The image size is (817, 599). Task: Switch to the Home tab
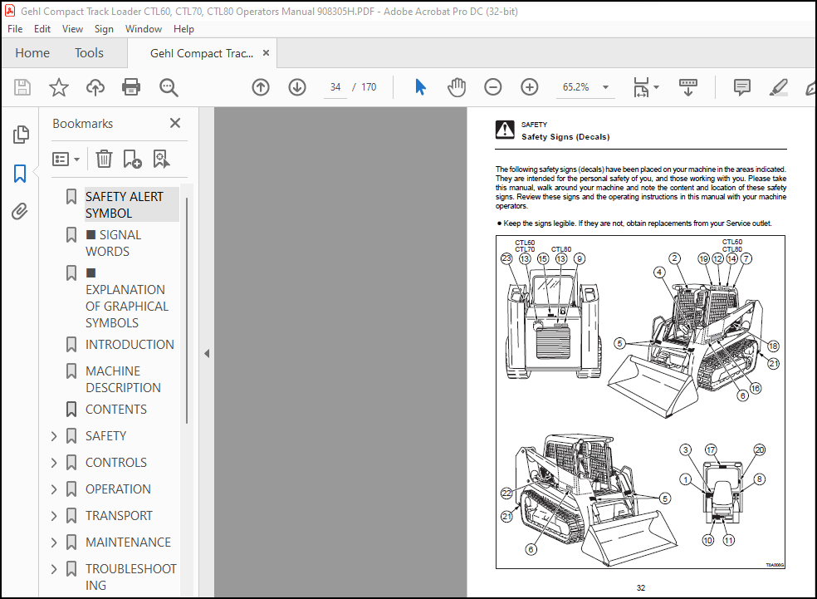[x=32, y=52]
